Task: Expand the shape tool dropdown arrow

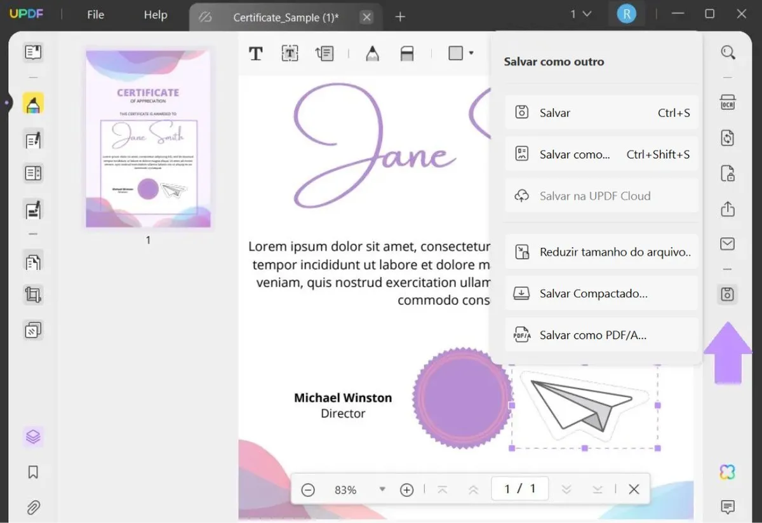Action: coord(471,53)
